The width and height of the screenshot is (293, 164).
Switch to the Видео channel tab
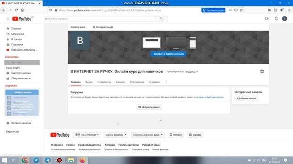(x=89, y=82)
